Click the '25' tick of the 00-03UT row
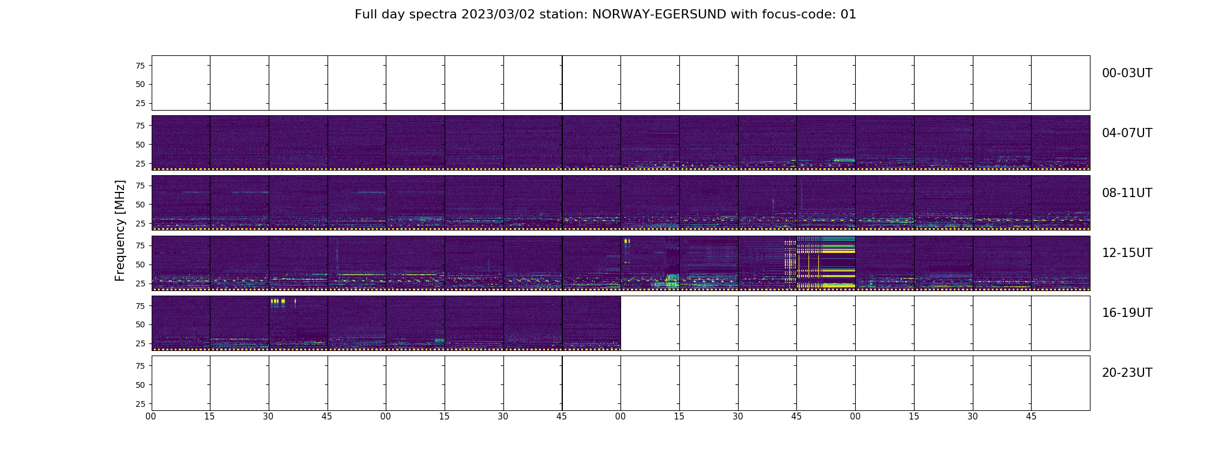 point(140,103)
